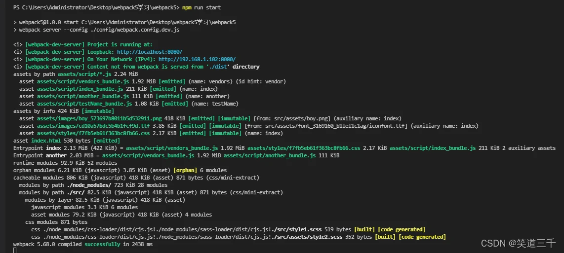Click the "asset modules 79.2 KiB" line

click(121, 215)
